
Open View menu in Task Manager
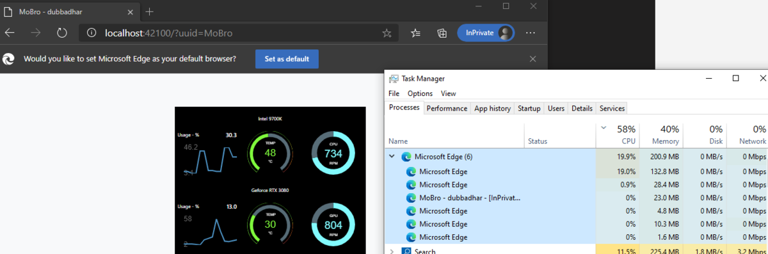(449, 93)
